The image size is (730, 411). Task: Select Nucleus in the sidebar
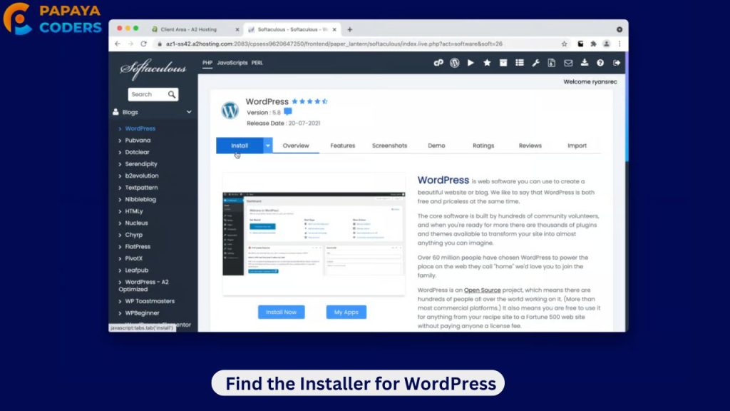click(136, 223)
